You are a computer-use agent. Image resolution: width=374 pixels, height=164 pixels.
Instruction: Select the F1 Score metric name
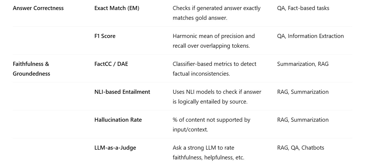[x=105, y=36]
